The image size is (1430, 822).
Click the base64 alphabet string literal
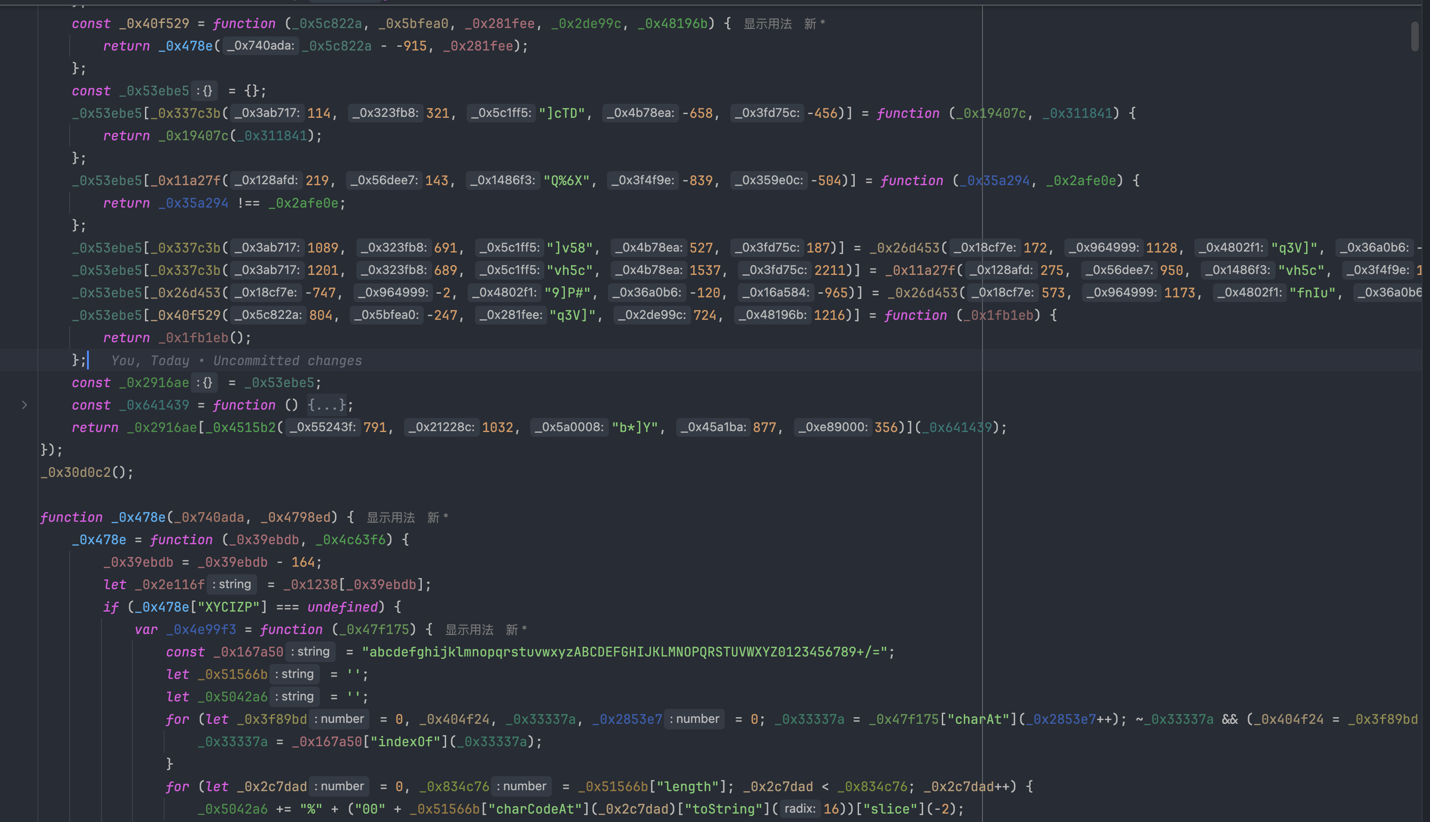coord(624,652)
